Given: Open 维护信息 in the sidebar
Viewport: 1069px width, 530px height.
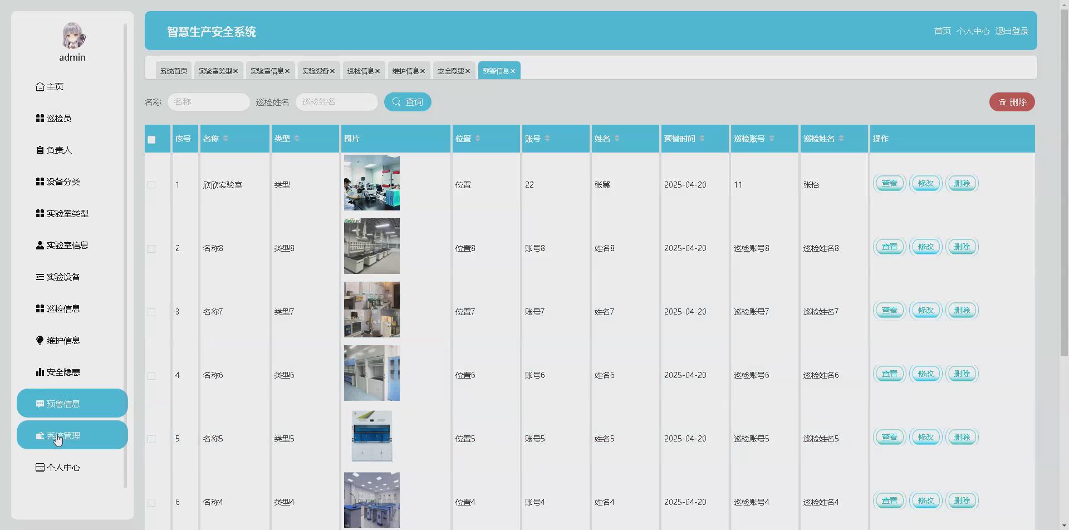Looking at the screenshot, I should pos(72,341).
